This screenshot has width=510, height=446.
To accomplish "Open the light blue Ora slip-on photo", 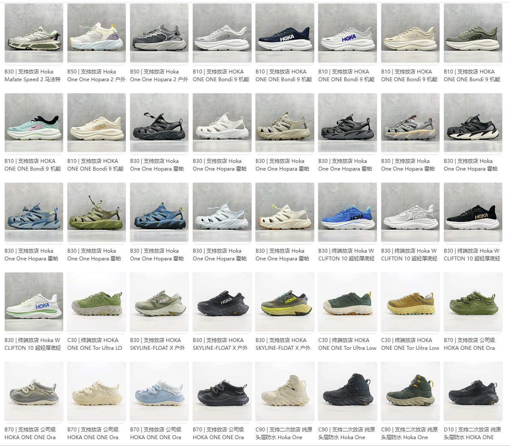I will pyautogui.click(x=159, y=391).
